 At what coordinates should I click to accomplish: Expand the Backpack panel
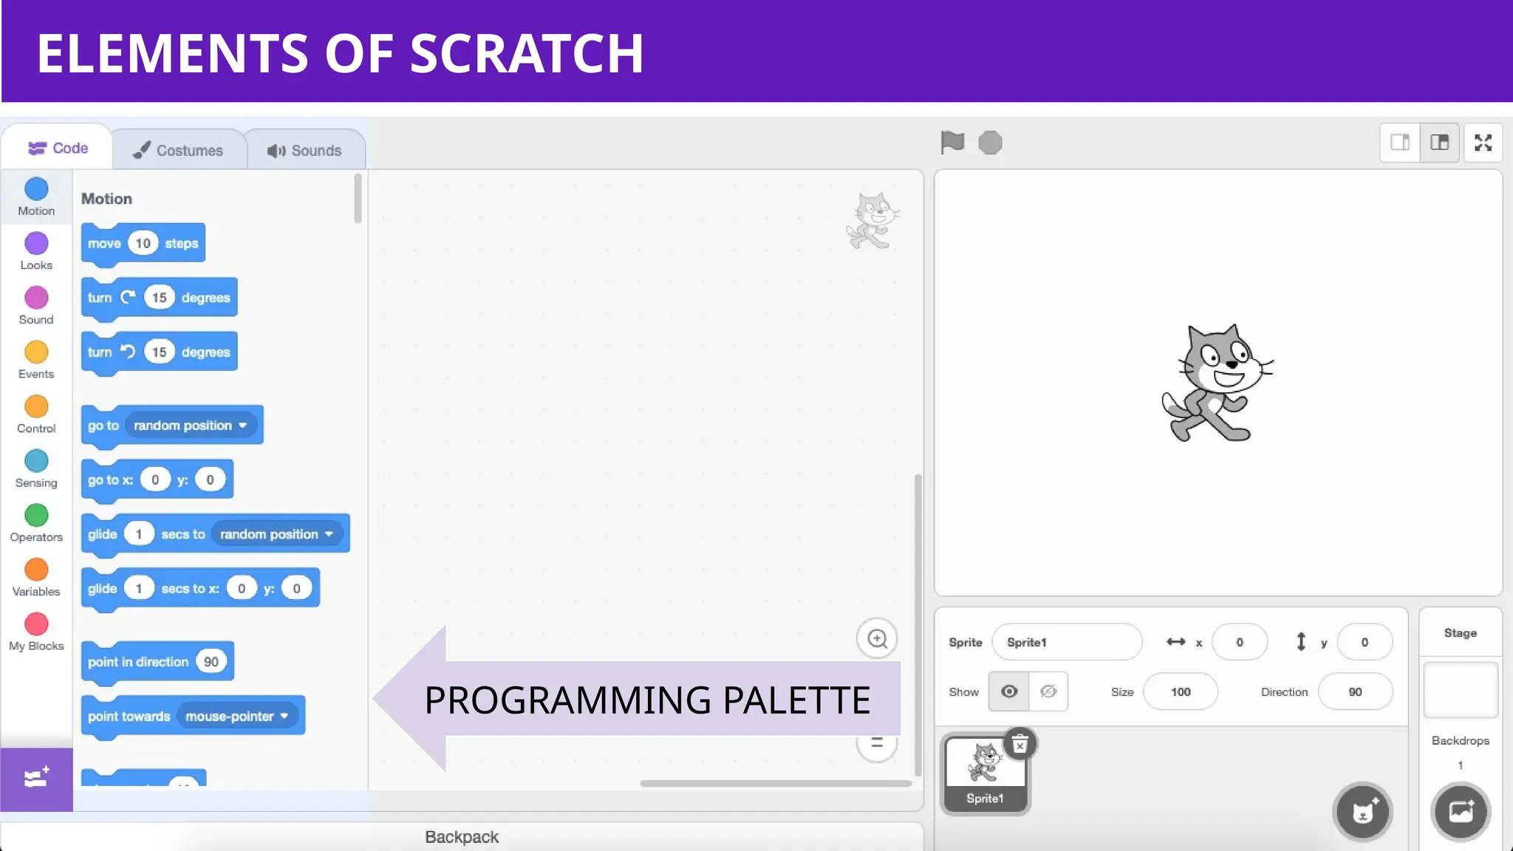pyautogui.click(x=462, y=837)
